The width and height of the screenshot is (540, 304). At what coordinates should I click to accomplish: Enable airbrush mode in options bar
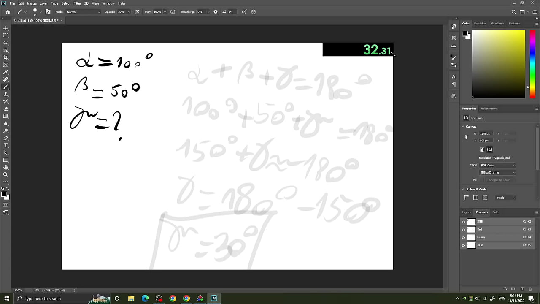tap(173, 11)
